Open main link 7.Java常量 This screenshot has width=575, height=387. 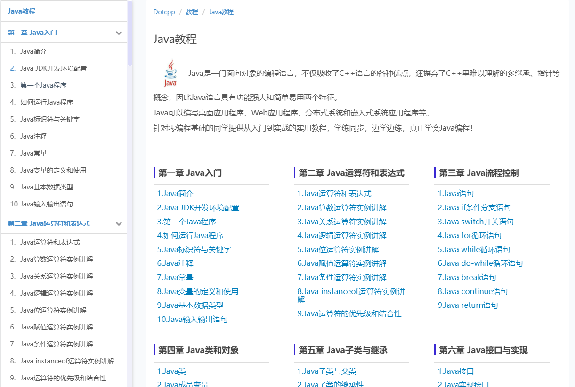pos(175,278)
